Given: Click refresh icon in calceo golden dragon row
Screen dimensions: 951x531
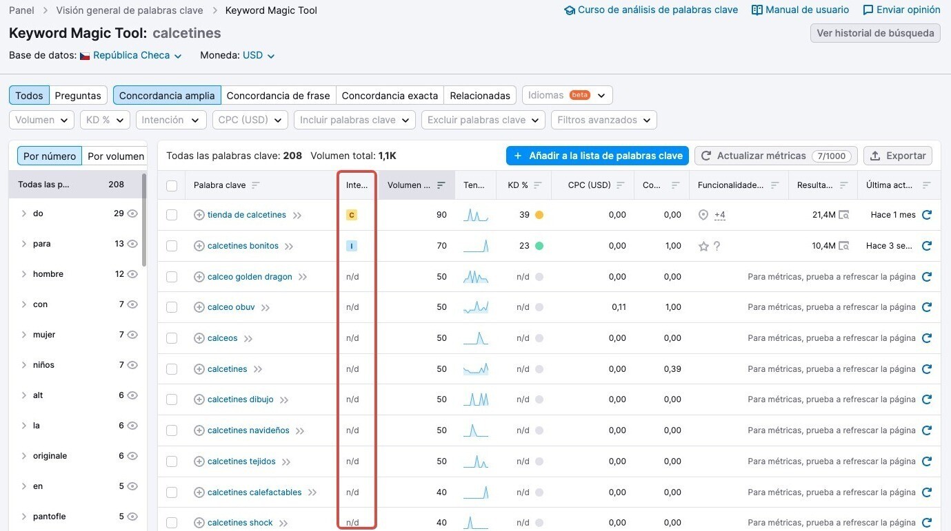Looking at the screenshot, I should click(927, 277).
